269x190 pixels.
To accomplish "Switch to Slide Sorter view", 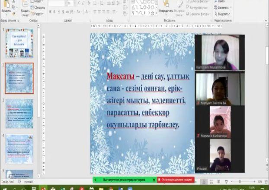I will (211, 182).
